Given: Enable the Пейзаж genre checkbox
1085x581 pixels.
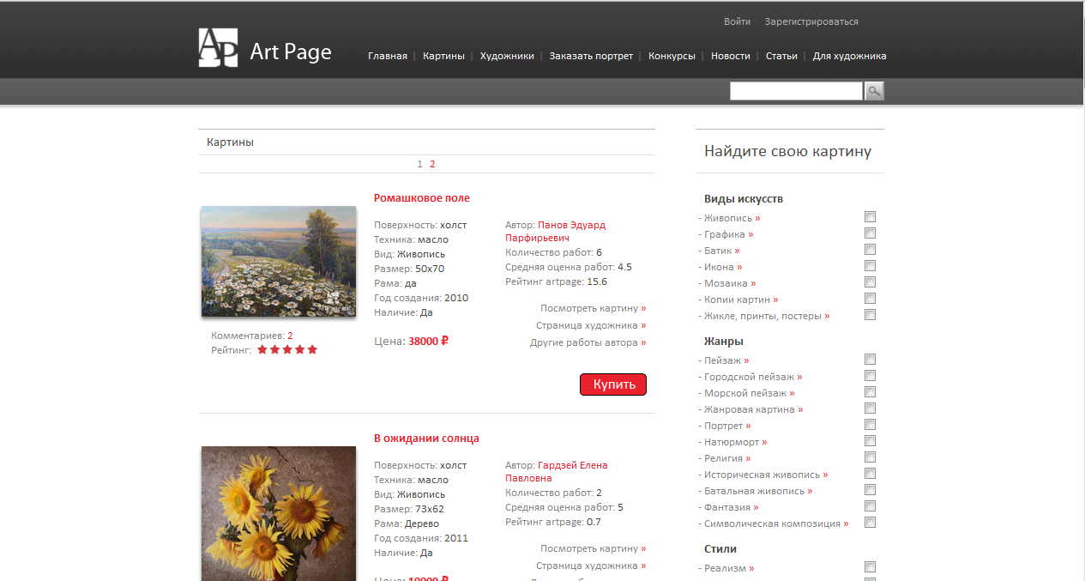Looking at the screenshot, I should (x=871, y=360).
